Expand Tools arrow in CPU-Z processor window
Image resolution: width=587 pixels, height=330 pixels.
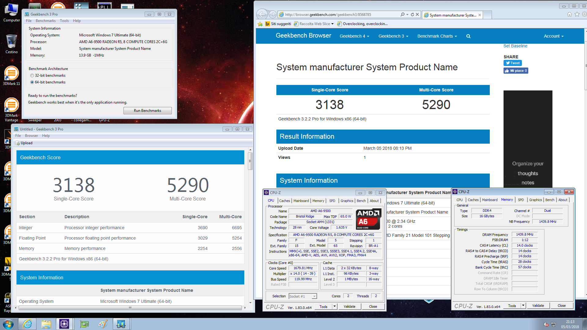(334, 306)
